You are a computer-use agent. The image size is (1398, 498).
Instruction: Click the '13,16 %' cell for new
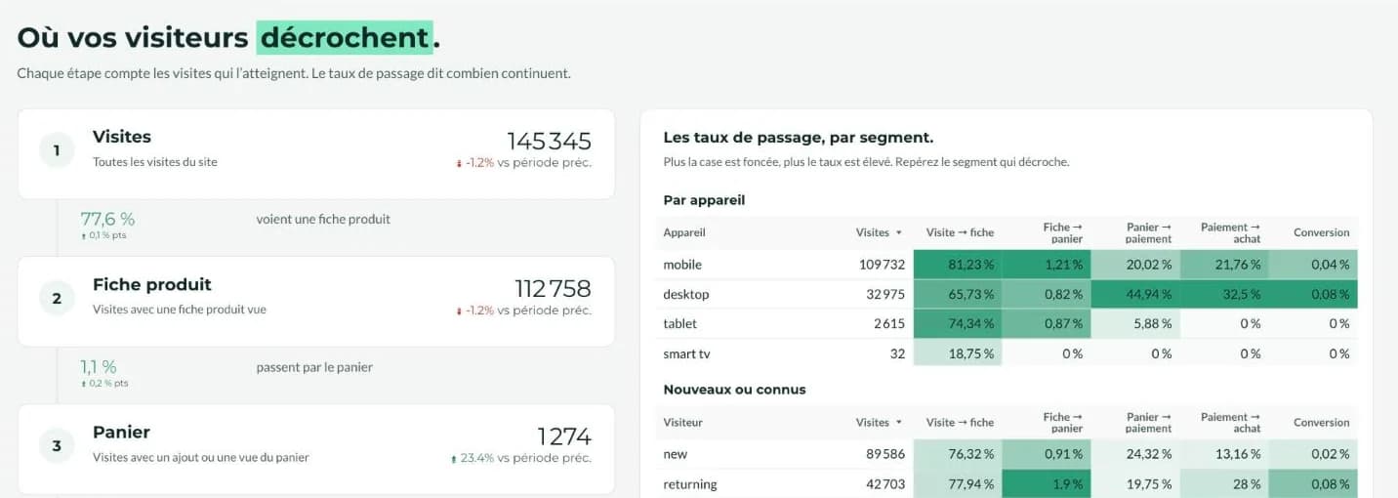[x=1224, y=454]
